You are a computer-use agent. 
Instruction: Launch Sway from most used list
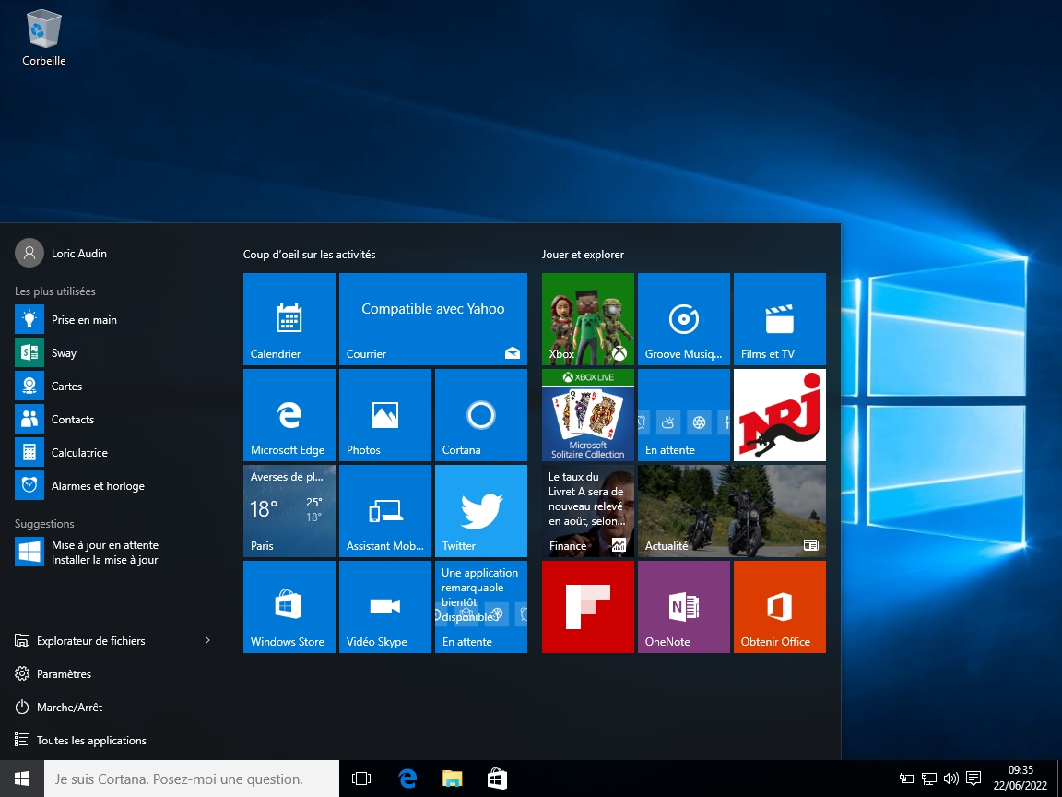click(x=115, y=352)
